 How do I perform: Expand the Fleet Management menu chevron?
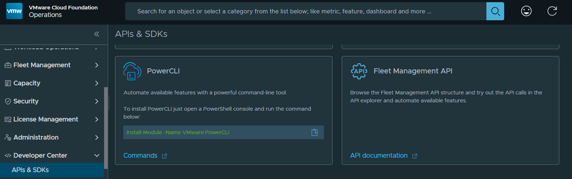[x=96, y=65]
